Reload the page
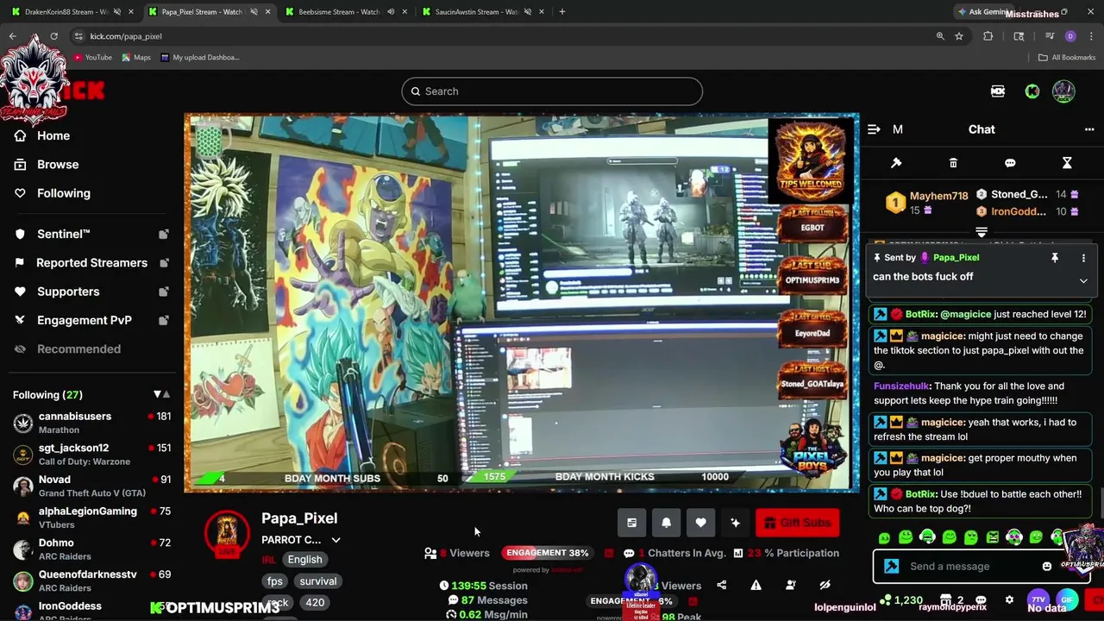Image resolution: width=1104 pixels, height=621 pixels. (53, 36)
